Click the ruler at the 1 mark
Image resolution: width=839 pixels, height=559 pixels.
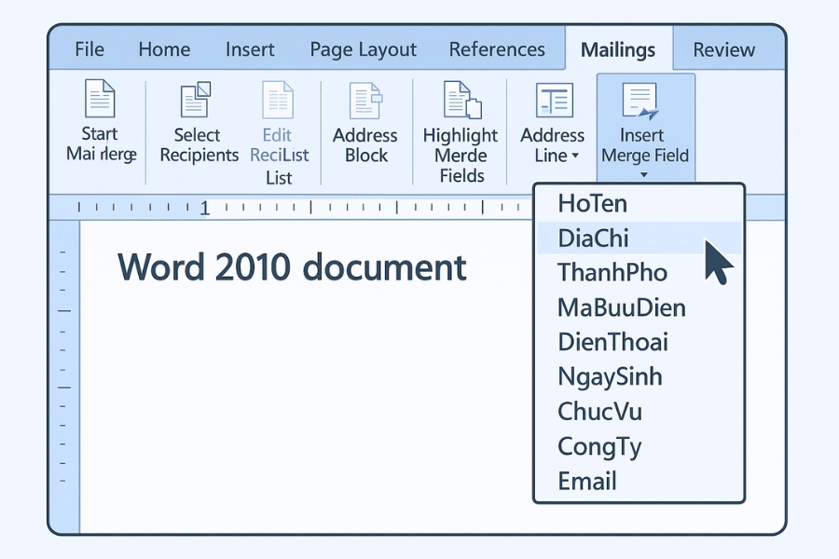click(x=204, y=209)
